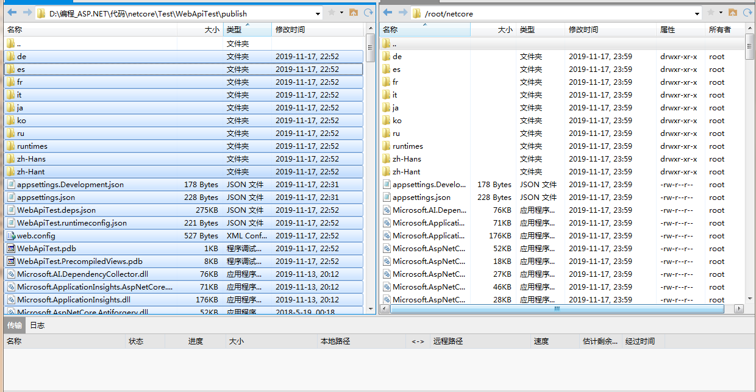This screenshot has height=392, width=756.
Task: Sort remote files by 所有者 column
Action: 725,29
